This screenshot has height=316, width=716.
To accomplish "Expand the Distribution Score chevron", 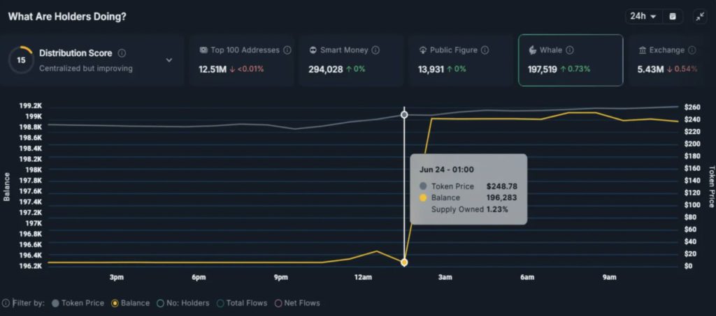I will 169,60.
